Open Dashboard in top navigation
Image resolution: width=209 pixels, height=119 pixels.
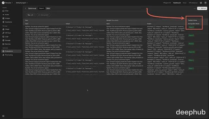177,3
